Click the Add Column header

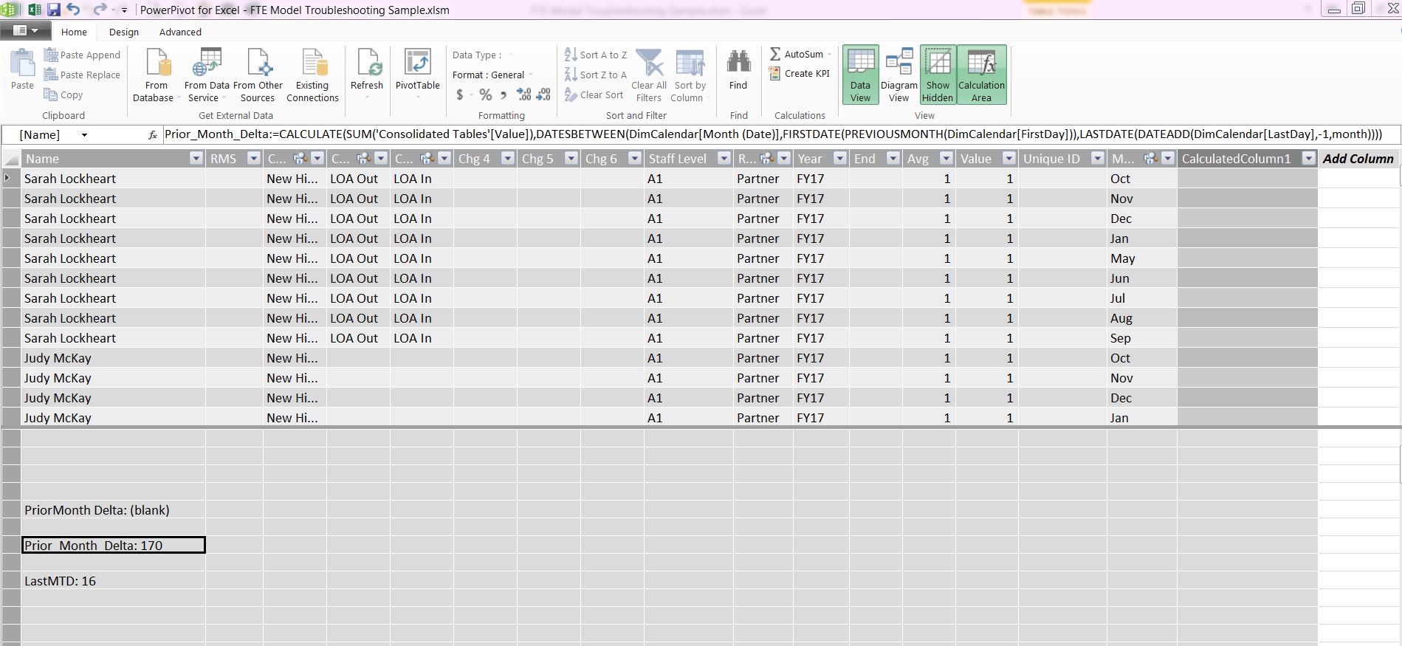pyautogui.click(x=1358, y=159)
